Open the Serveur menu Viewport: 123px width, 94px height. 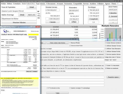[x=86, y=4]
